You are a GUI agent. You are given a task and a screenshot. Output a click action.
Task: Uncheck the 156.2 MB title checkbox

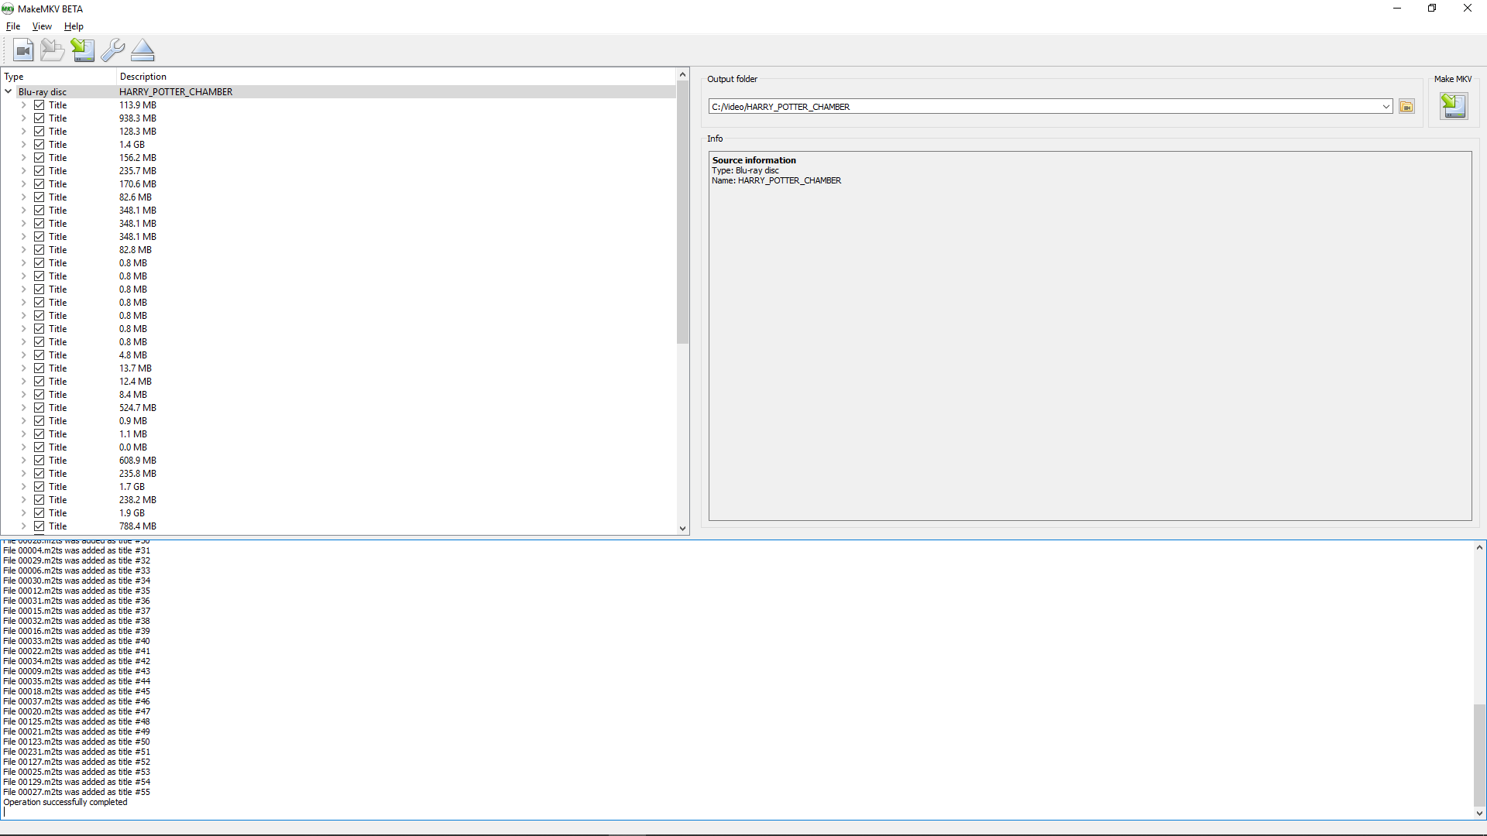[39, 158]
